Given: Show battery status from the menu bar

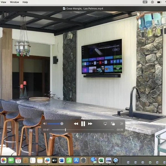Looking at the screenshot, I should 159,2.
